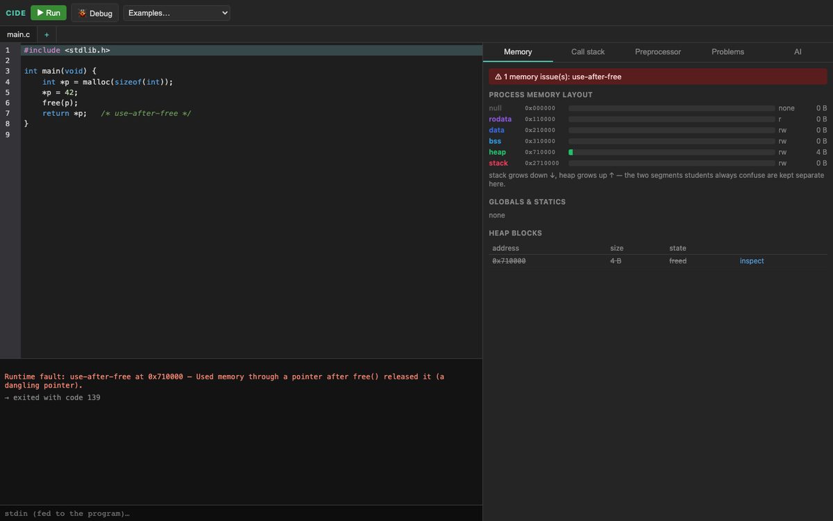Click the /* use-after-free */ comment
Viewport: 833px width, 521px height.
146,113
